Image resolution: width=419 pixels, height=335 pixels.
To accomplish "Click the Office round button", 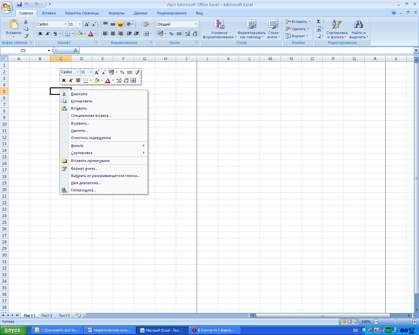I will 7,7.
